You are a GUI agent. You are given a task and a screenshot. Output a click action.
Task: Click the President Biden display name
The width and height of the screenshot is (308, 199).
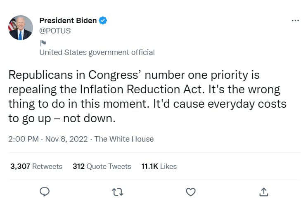(x=68, y=20)
